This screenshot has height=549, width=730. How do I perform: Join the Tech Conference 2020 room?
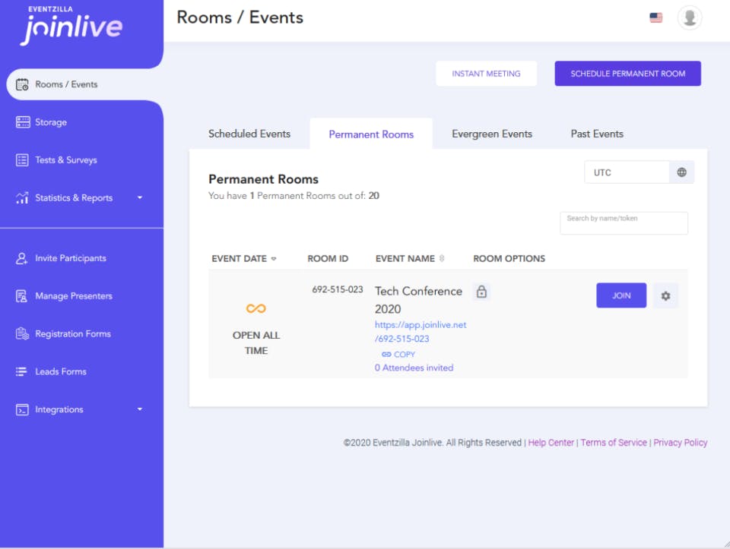[x=621, y=295]
